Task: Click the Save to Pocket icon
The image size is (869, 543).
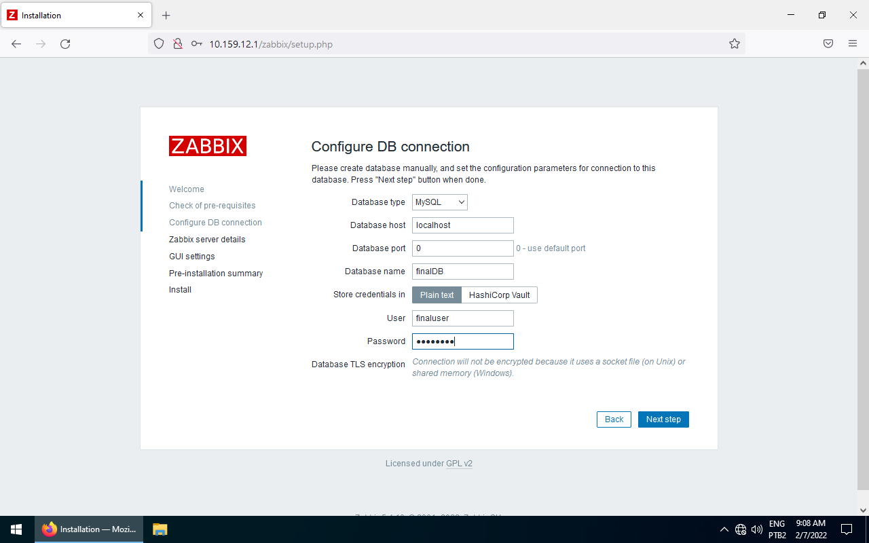Action: (828, 44)
